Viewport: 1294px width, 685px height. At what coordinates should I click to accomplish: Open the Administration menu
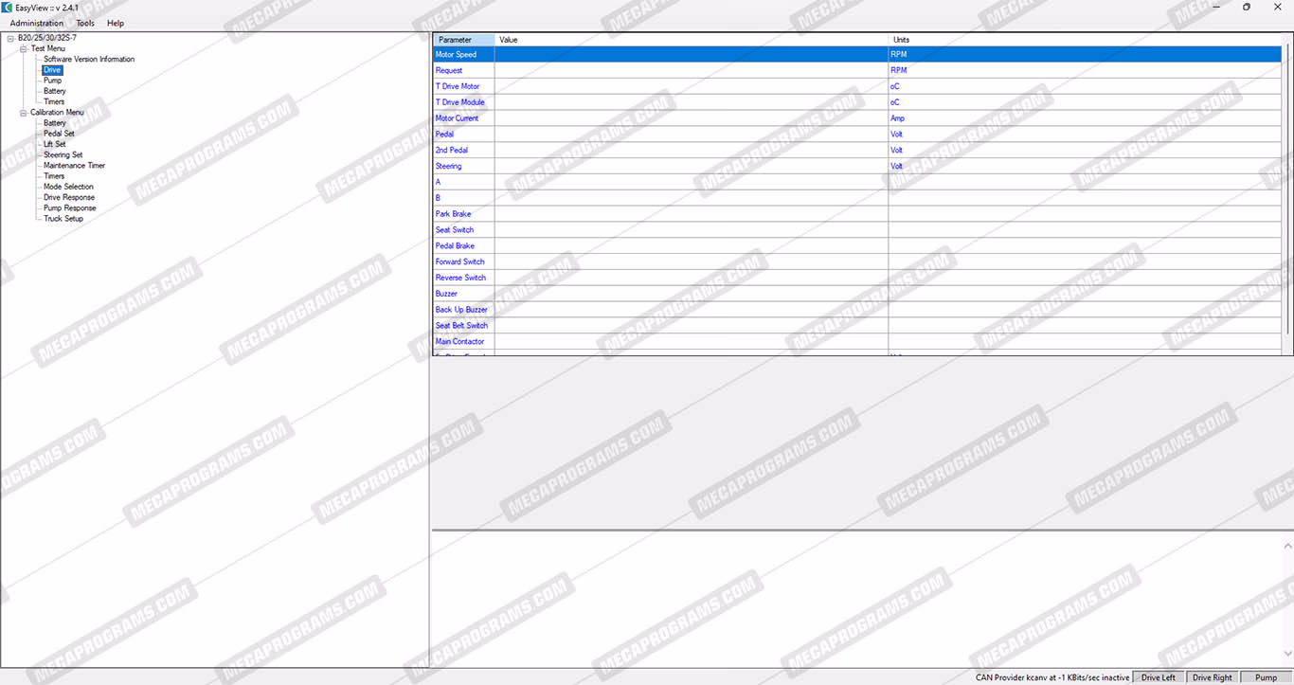pyautogui.click(x=37, y=23)
